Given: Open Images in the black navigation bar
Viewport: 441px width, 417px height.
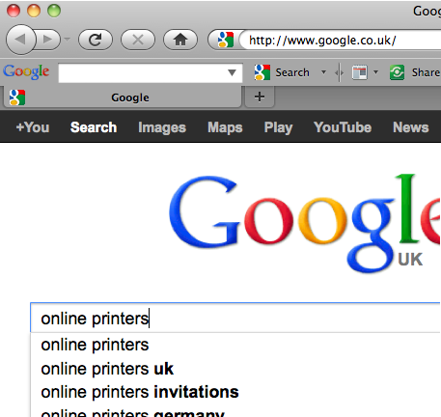Looking at the screenshot, I should point(162,127).
